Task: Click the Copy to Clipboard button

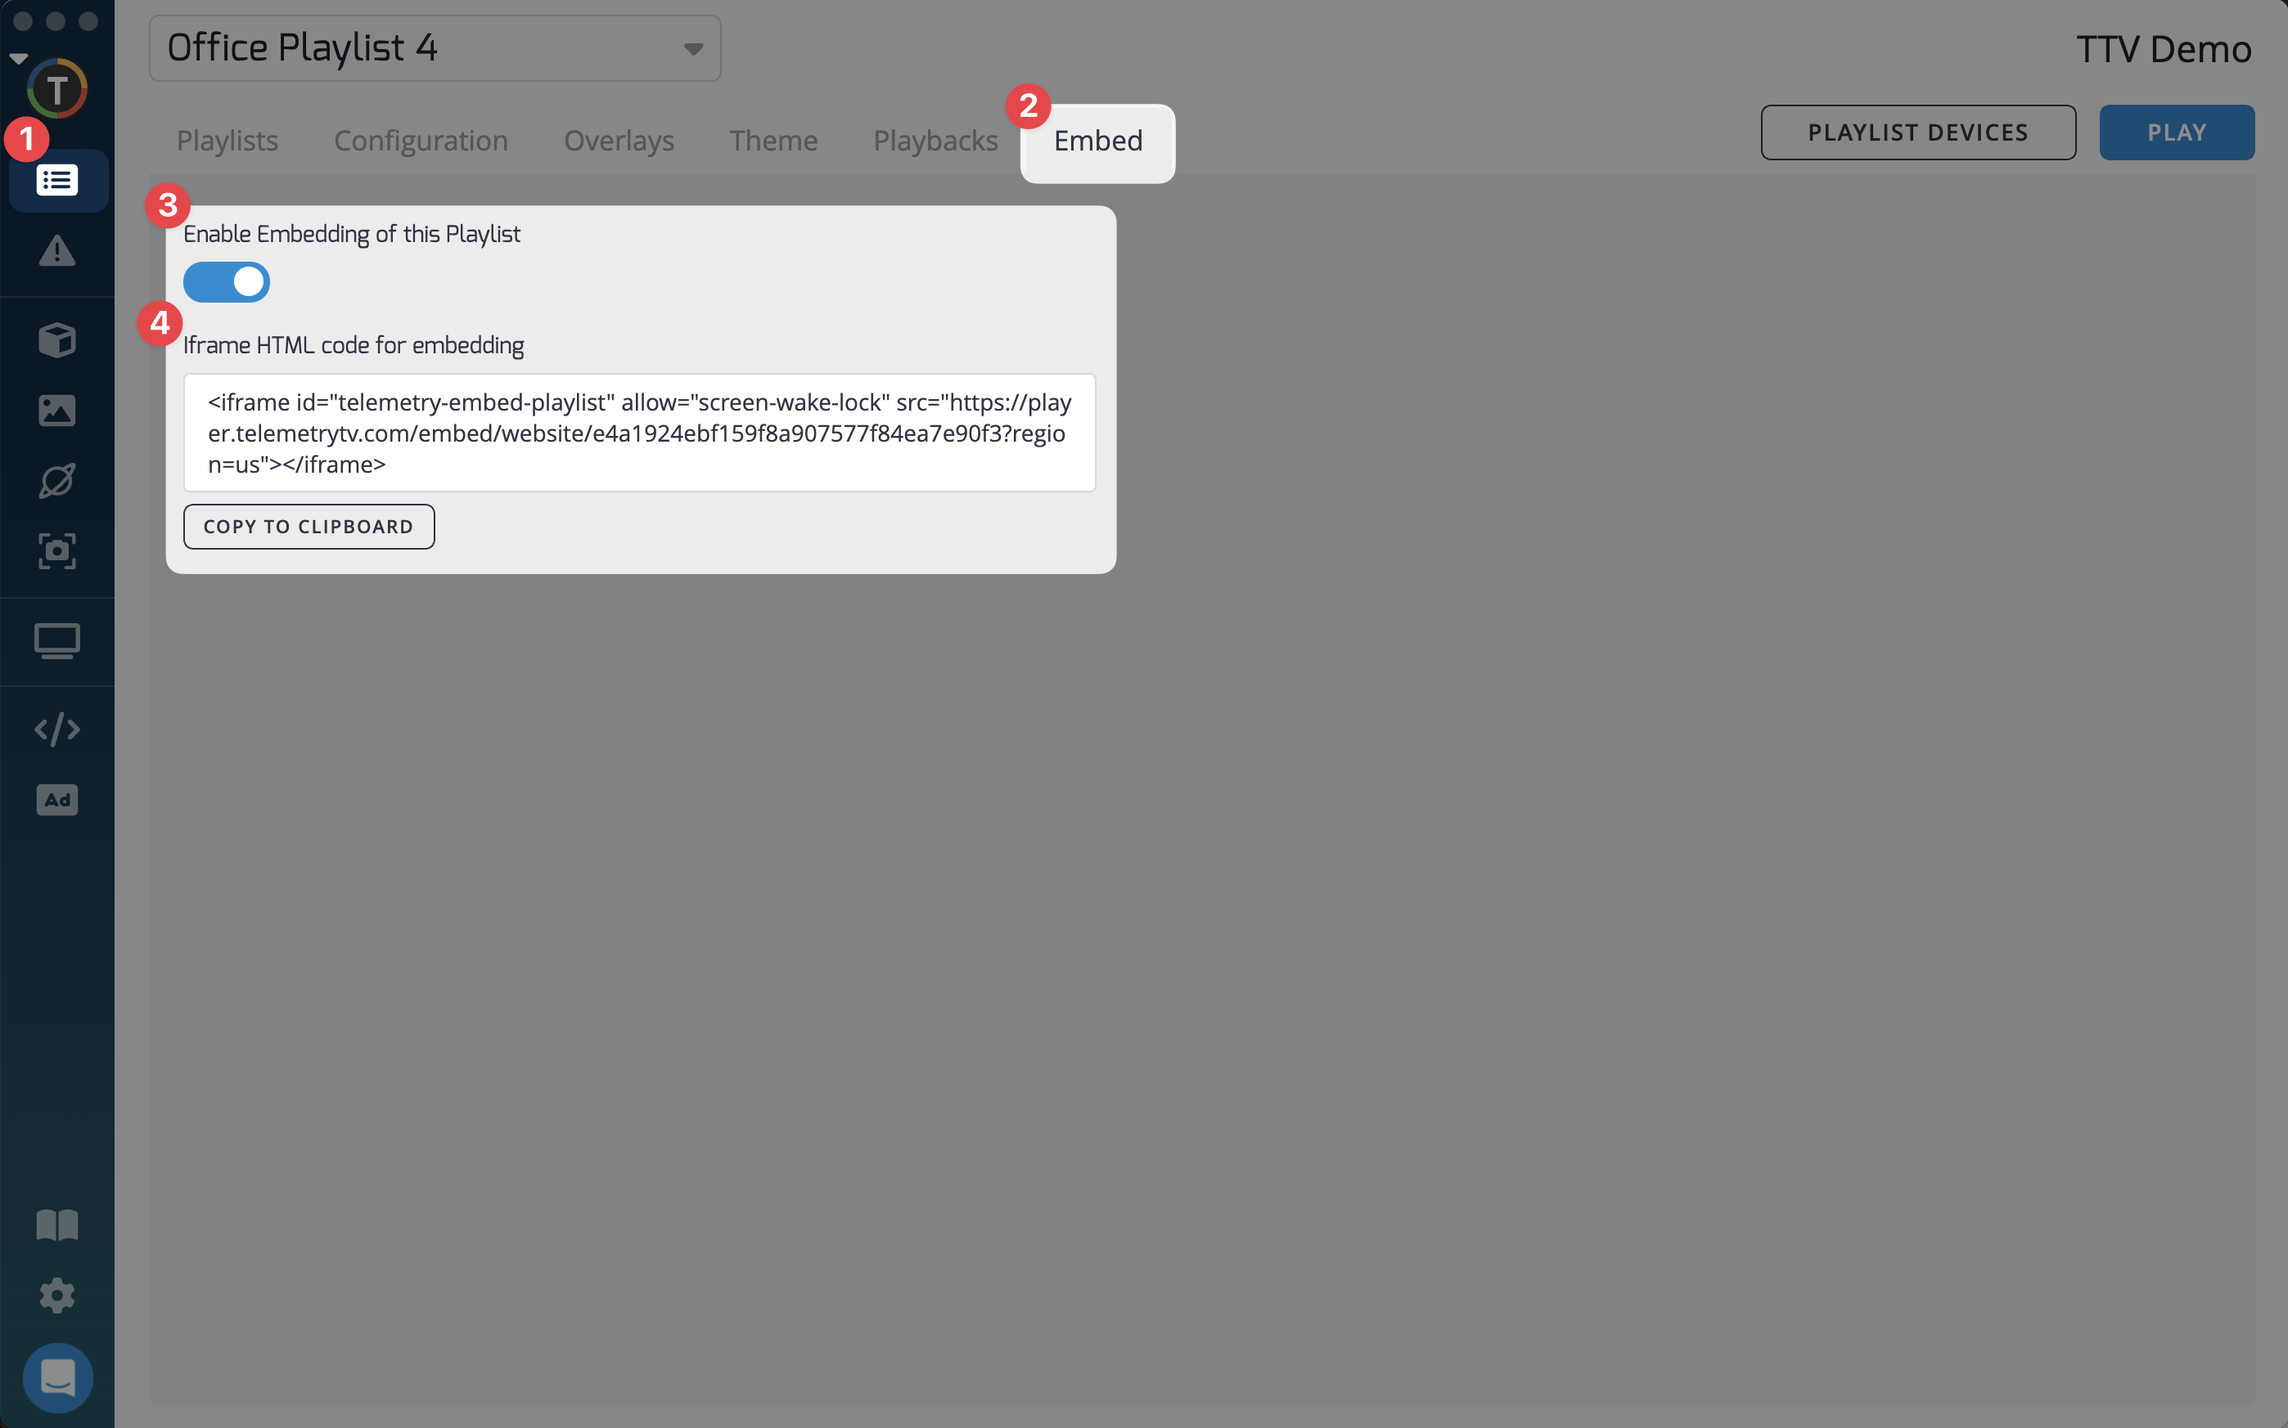Action: 309,526
